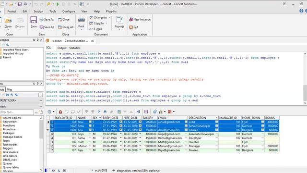307x173 pixels.
Task: Click the Refresh arrow in grid toolbar
Action: click(99, 112)
